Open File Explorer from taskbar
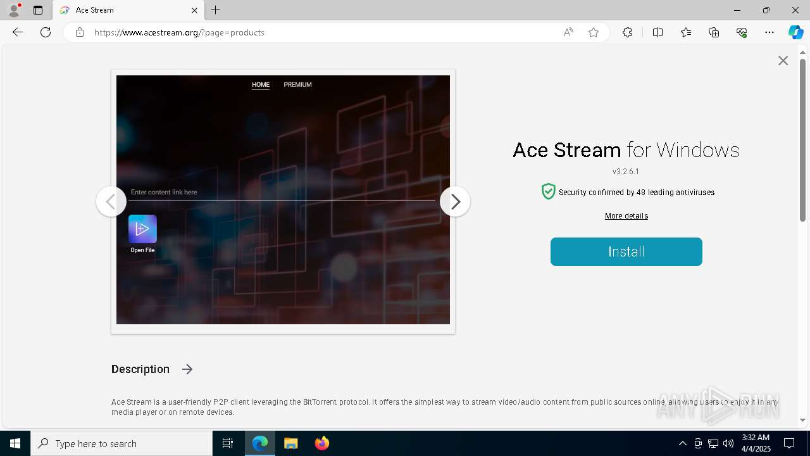The width and height of the screenshot is (810, 456). pos(291,443)
